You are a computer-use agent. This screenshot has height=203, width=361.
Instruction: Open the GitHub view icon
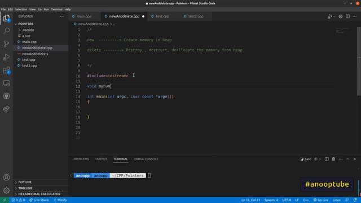[x=6, y=96]
